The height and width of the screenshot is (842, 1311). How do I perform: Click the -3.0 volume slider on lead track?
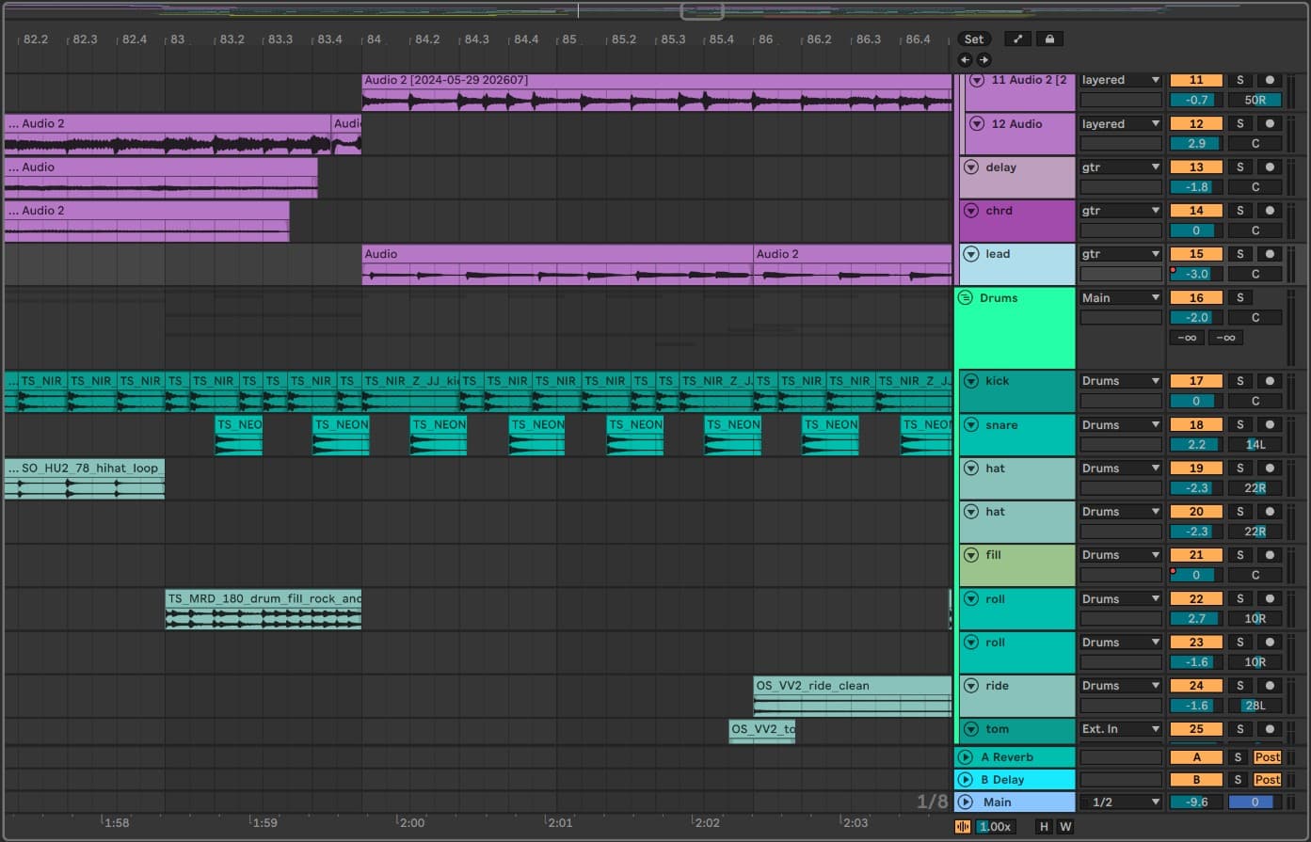[x=1196, y=274]
